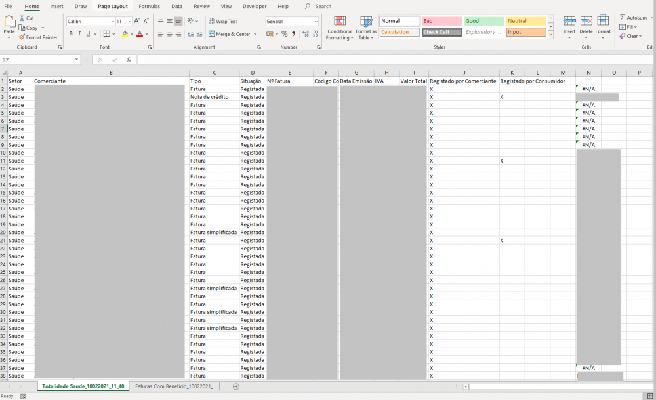656x400 pixels.
Task: Open sheet tab Faturas Com Beneficio_10022021_
Action: 174,386
